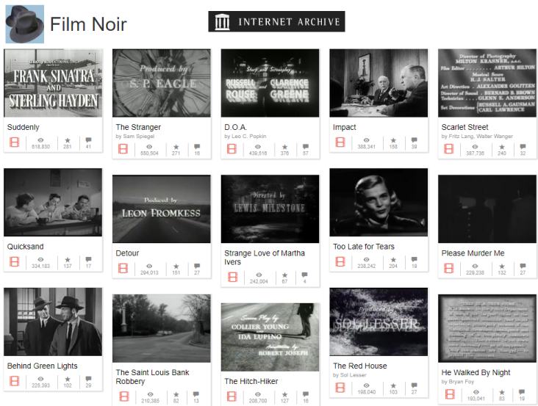
Task: Click the Russell Rouse D.O.A. thumbnail
Action: click(x=270, y=83)
